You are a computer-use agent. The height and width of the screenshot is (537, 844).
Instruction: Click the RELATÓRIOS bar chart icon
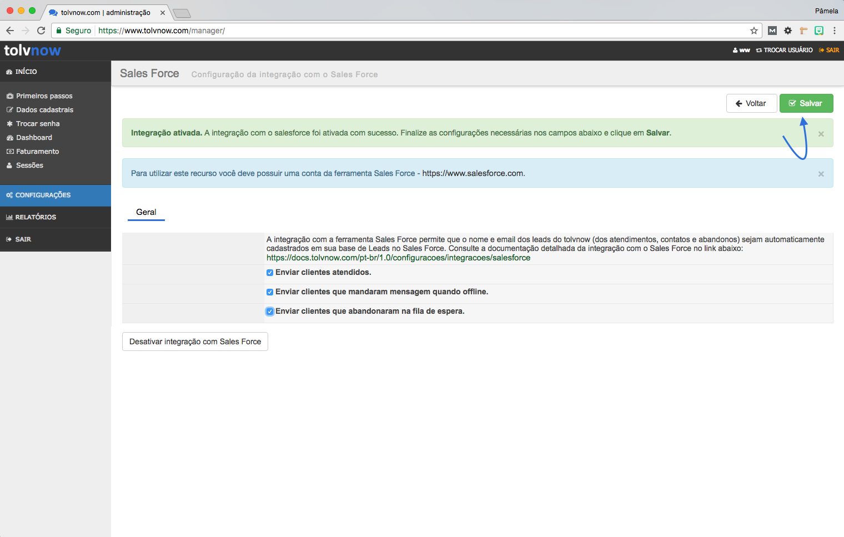[x=9, y=217]
